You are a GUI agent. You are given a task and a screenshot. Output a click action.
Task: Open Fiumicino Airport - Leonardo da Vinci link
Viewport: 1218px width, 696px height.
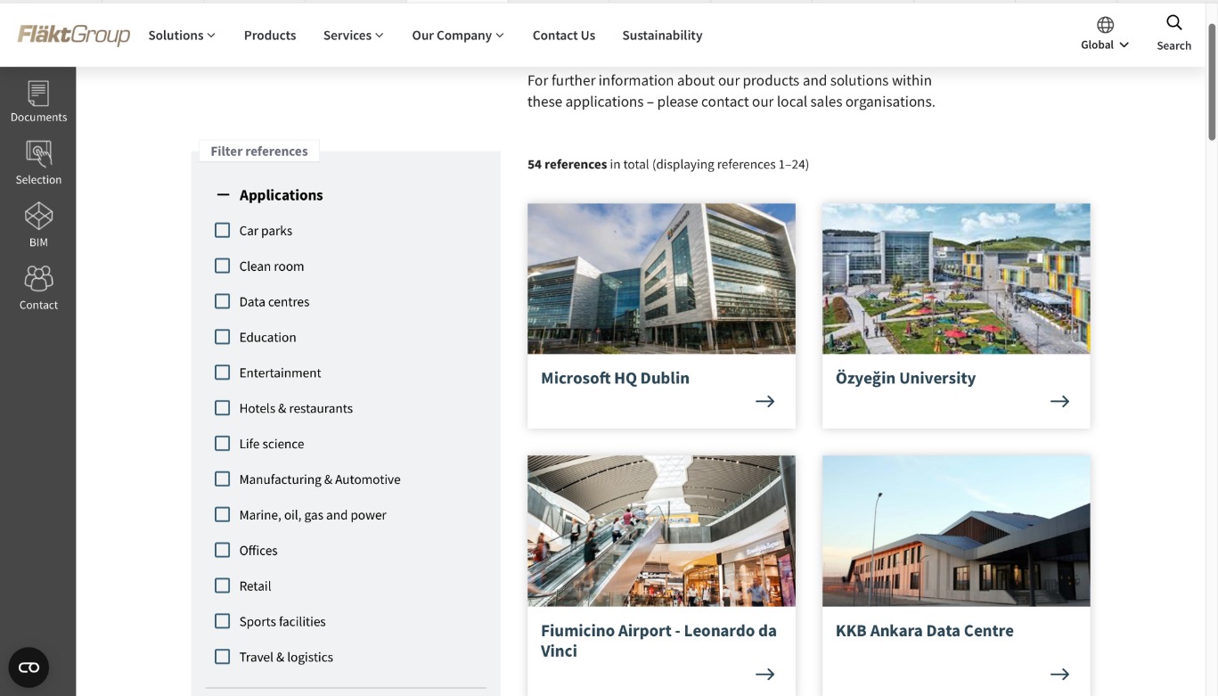coord(658,641)
